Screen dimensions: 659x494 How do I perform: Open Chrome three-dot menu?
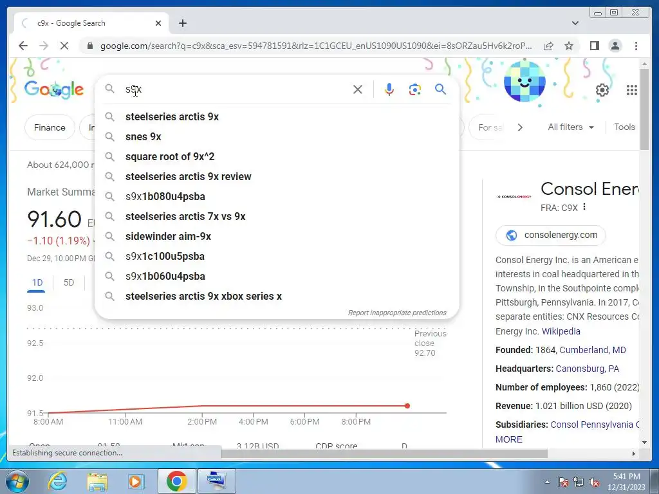[636, 46]
